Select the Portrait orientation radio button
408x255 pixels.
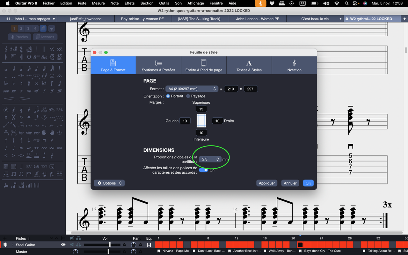[168, 96]
